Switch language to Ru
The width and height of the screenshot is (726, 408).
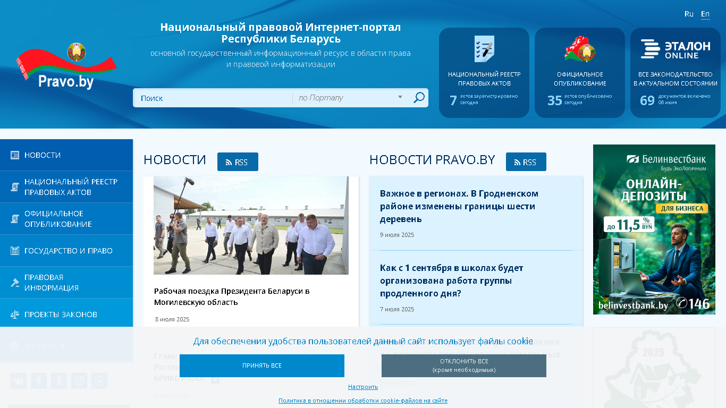[x=689, y=14]
